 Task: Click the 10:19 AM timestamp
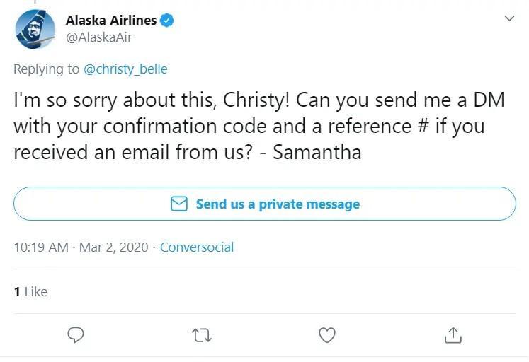click(41, 247)
